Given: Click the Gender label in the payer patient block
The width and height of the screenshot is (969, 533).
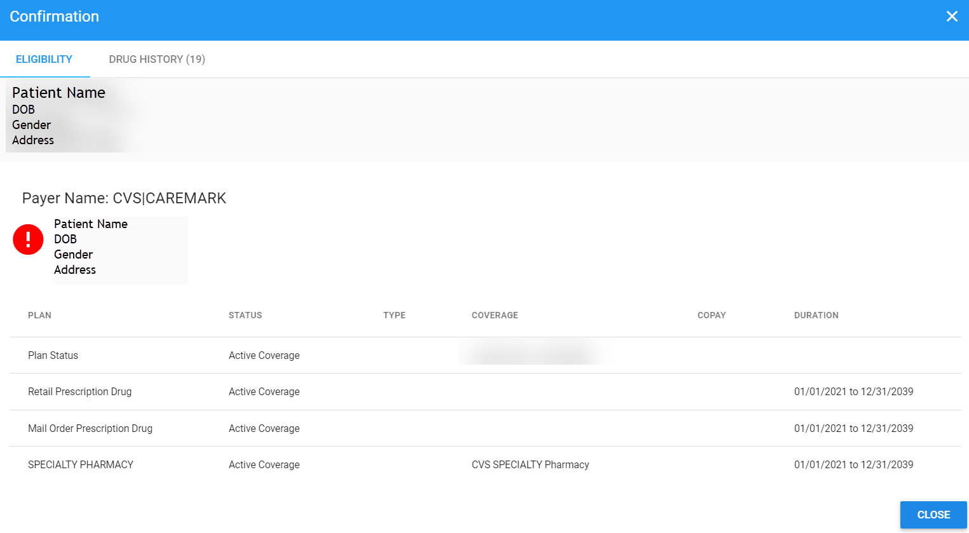Looking at the screenshot, I should pyautogui.click(x=73, y=254).
